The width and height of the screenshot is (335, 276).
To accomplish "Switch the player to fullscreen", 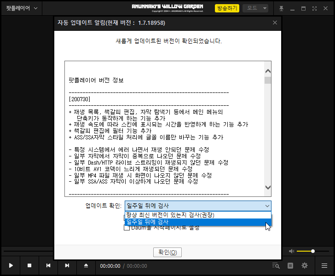I will click(314, 9).
